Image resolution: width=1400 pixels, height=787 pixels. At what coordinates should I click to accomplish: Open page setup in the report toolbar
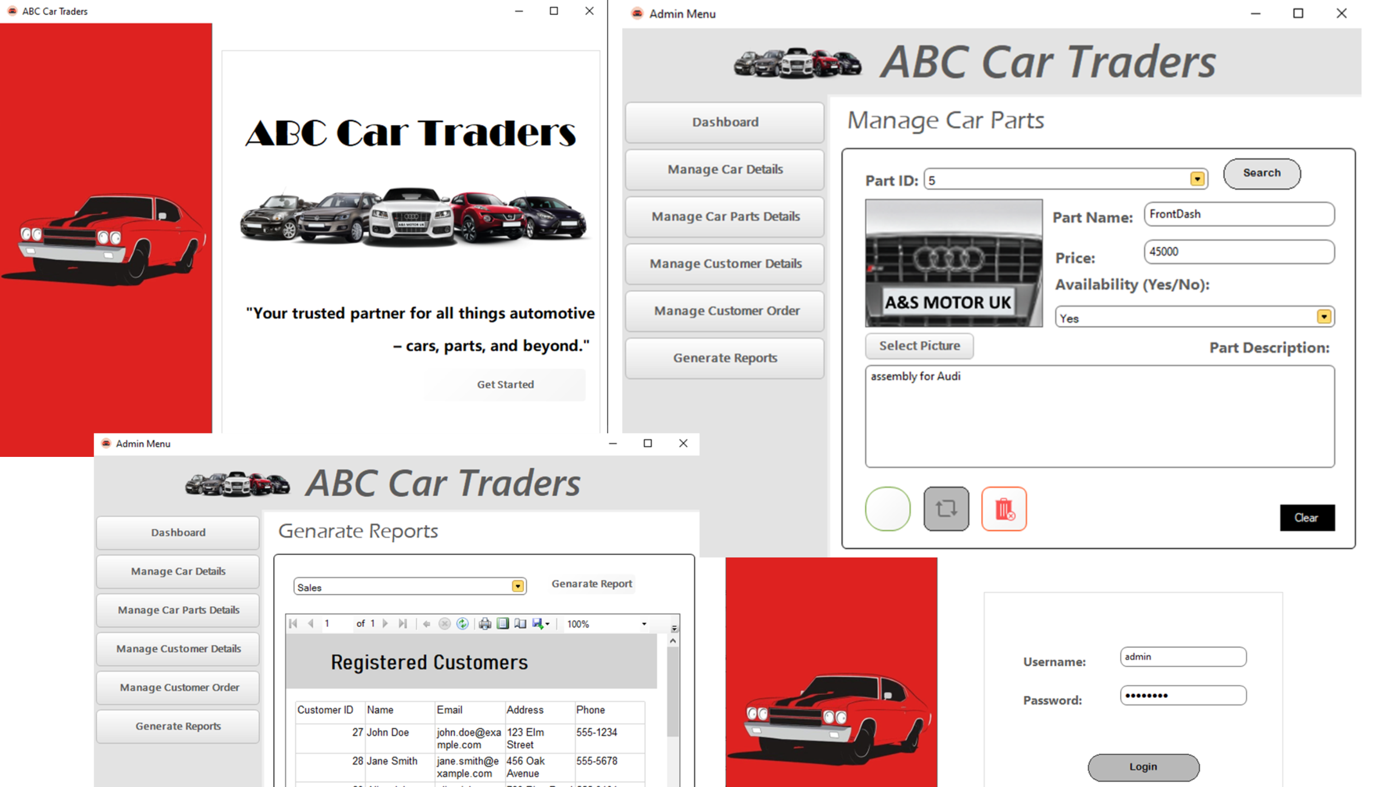tap(521, 624)
